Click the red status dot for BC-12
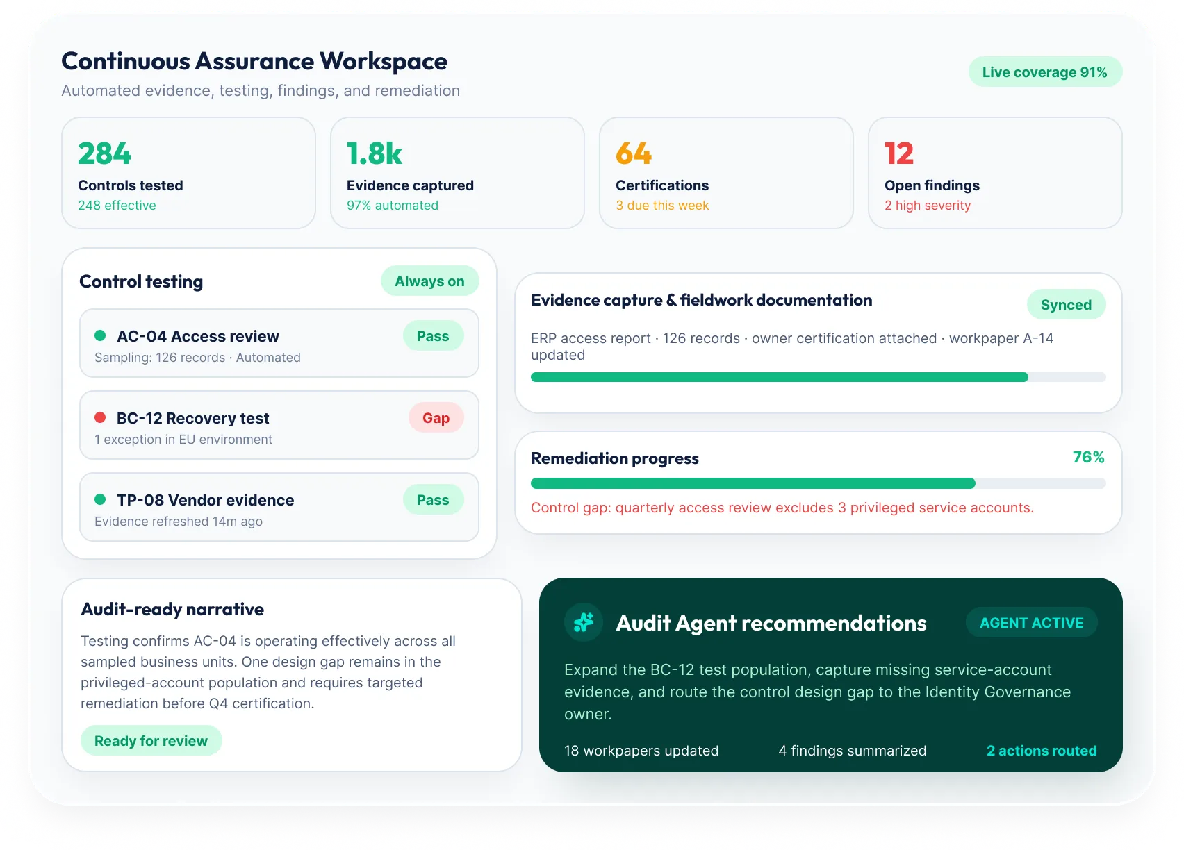 click(100, 417)
